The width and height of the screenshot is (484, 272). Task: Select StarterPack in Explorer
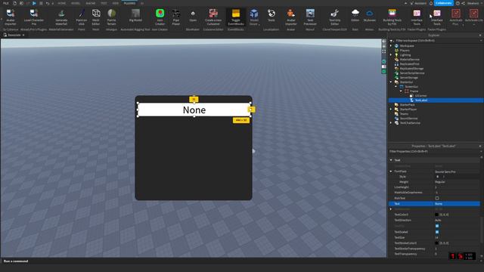(x=407, y=105)
